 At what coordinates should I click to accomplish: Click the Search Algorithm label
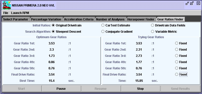pyautogui.click(x=38, y=32)
